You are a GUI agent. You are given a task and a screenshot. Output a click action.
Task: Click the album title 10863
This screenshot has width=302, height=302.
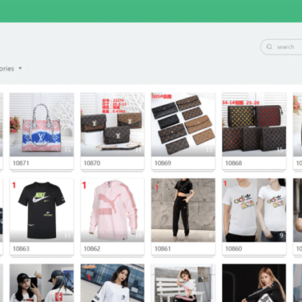[21, 249]
